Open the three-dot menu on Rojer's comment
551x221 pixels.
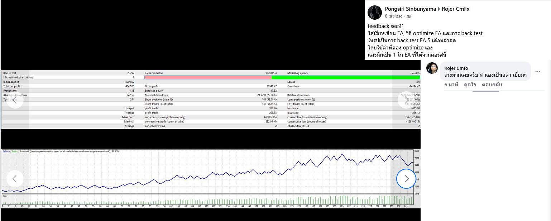coord(537,72)
